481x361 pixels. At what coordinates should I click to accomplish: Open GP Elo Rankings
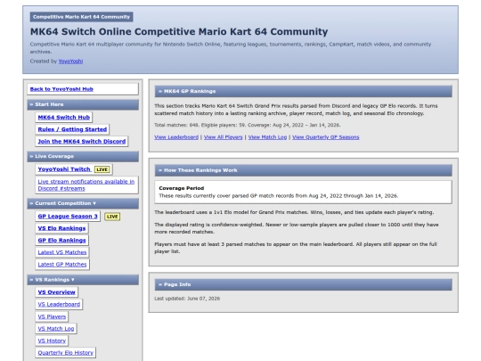(x=62, y=240)
